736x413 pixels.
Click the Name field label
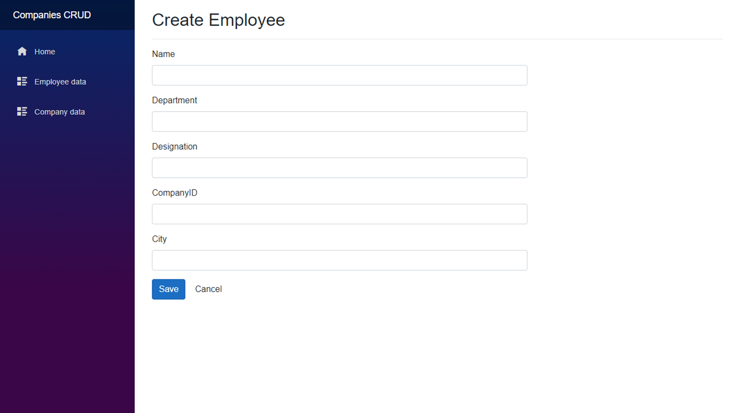pos(163,54)
